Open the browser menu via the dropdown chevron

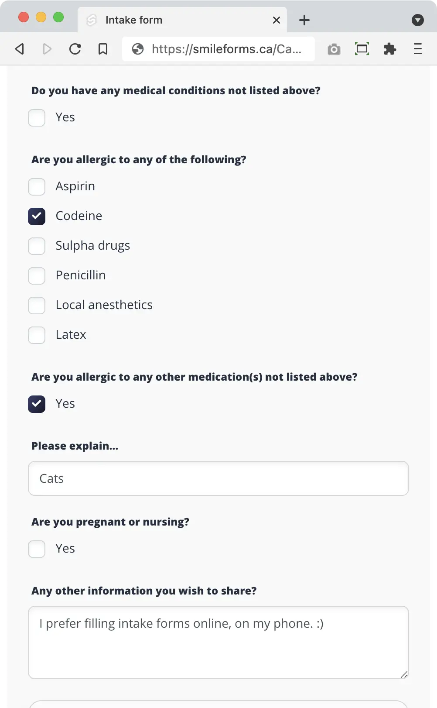tap(418, 20)
